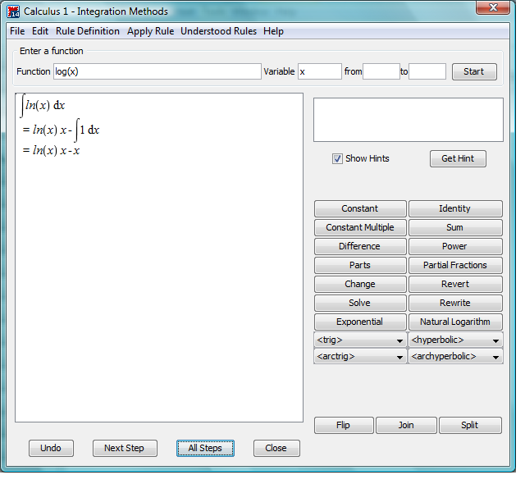Undo the last integration step
This screenshot has height=484, width=525.
51,448
